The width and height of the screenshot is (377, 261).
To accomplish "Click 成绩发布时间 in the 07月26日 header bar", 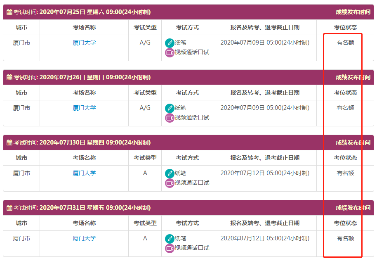I will [x=353, y=77].
